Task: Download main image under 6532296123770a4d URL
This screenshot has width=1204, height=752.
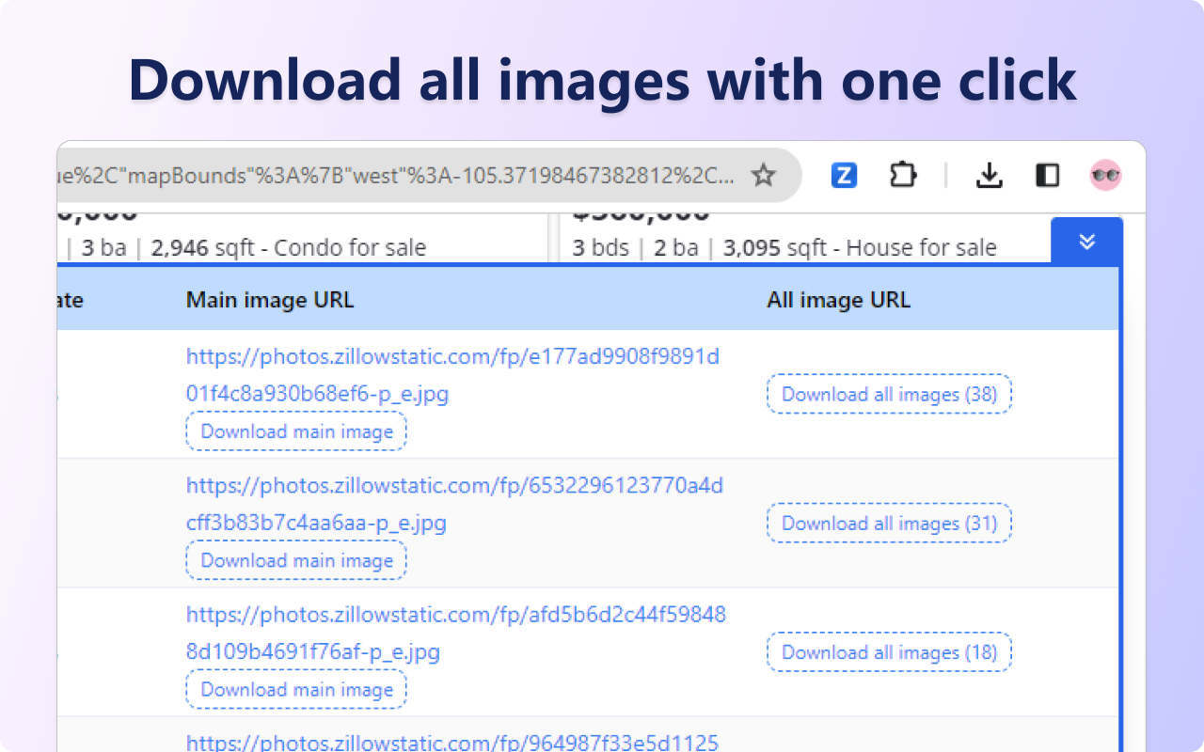Action: pyautogui.click(x=296, y=560)
